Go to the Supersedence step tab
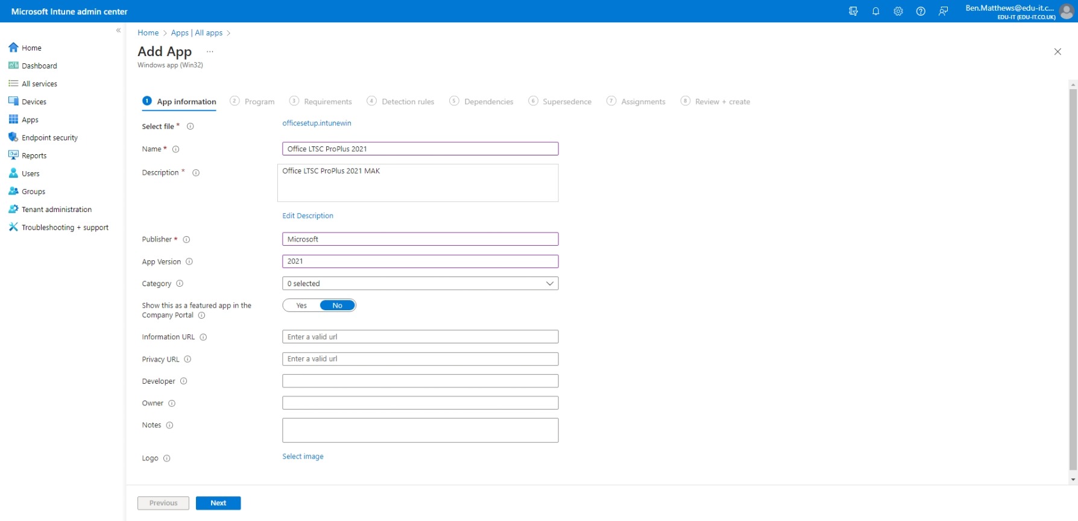Viewport: 1078px width, 521px height. (559, 102)
